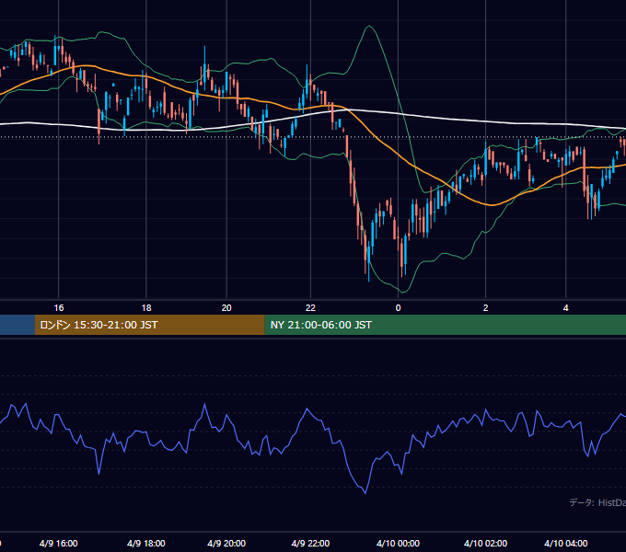Click the blue session bar before London

pyautogui.click(x=17, y=325)
